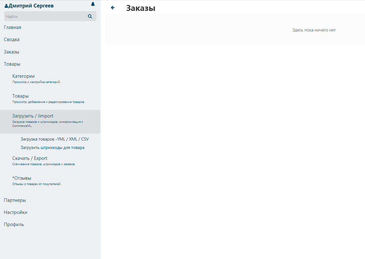Focus the Найти search field

pyautogui.click(x=50, y=16)
